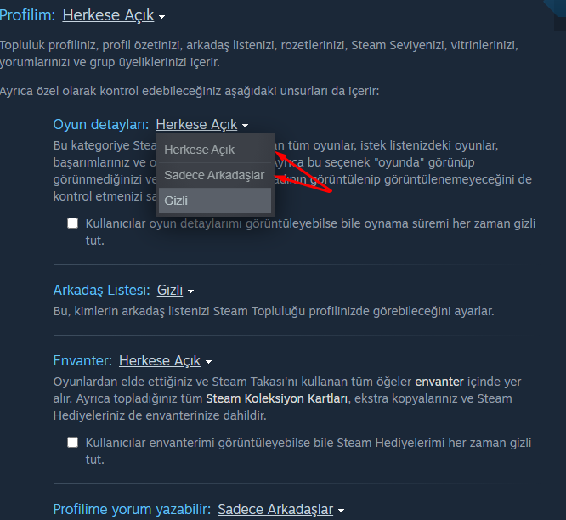
Task: Click the small arrow next to Arkadaş Listesi Gizli
Action: pyautogui.click(x=191, y=291)
